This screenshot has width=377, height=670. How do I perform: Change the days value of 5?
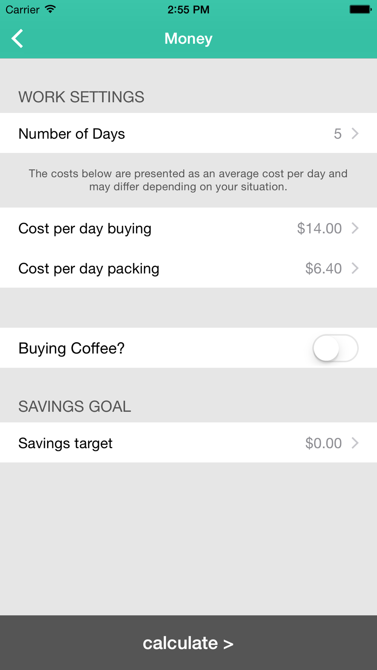tap(338, 134)
